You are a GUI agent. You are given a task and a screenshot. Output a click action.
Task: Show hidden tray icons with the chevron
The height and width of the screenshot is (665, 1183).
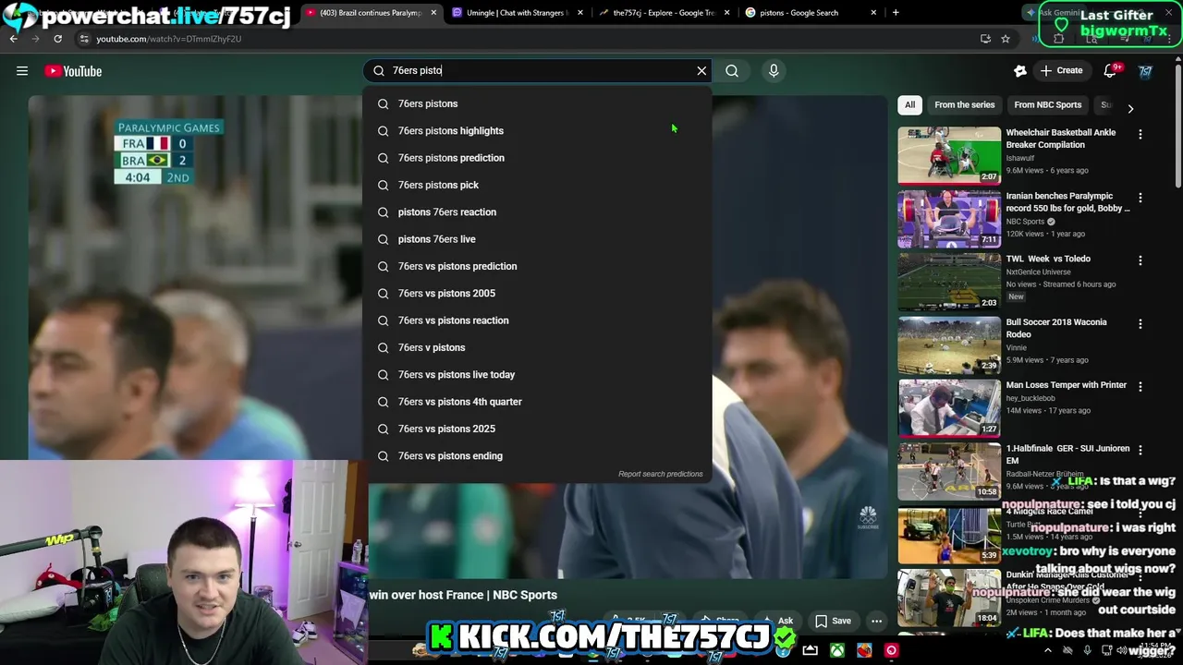1047,650
